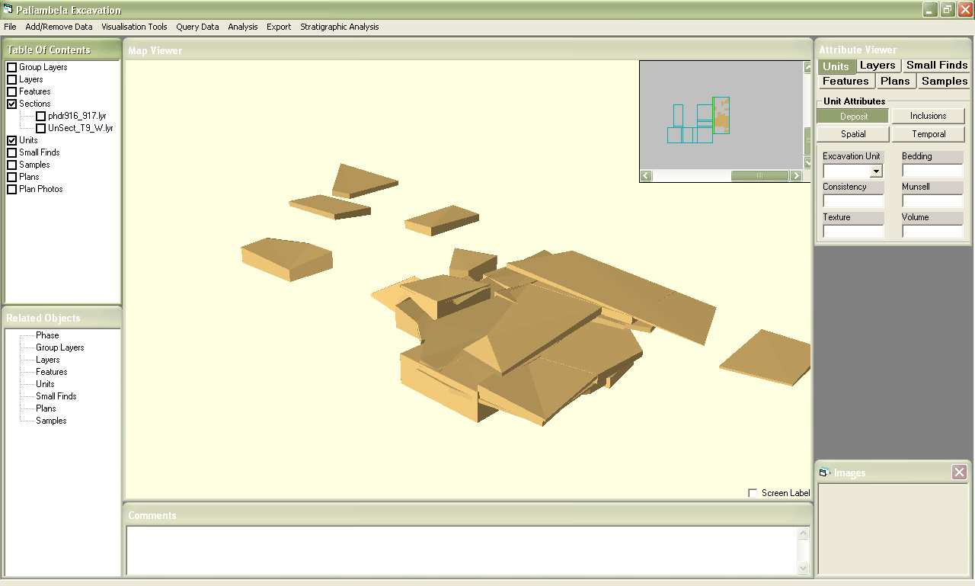Select Small Finds in Related Objects
Screen dimensions: 975x586
point(56,396)
